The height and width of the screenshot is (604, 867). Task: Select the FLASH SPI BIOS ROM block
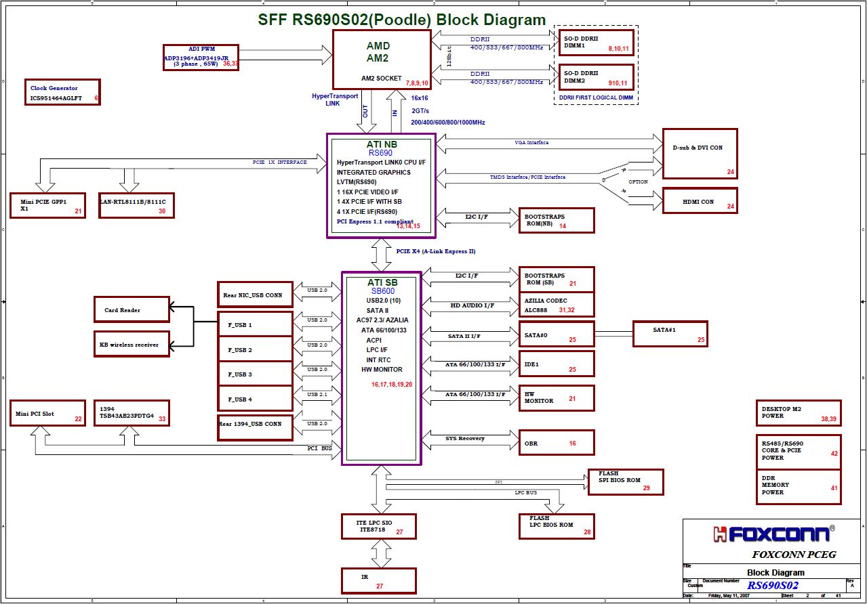[626, 481]
